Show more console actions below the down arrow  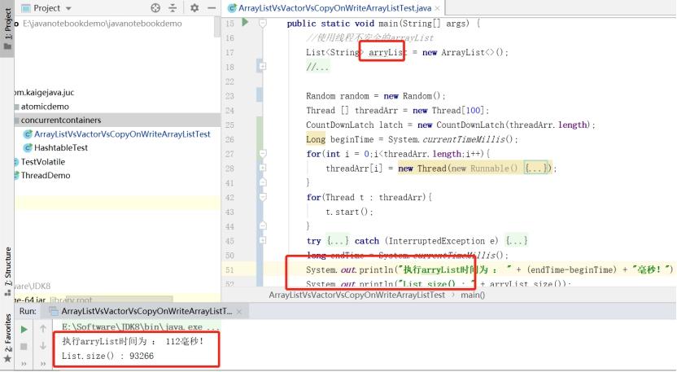pyautogui.click(x=43, y=363)
